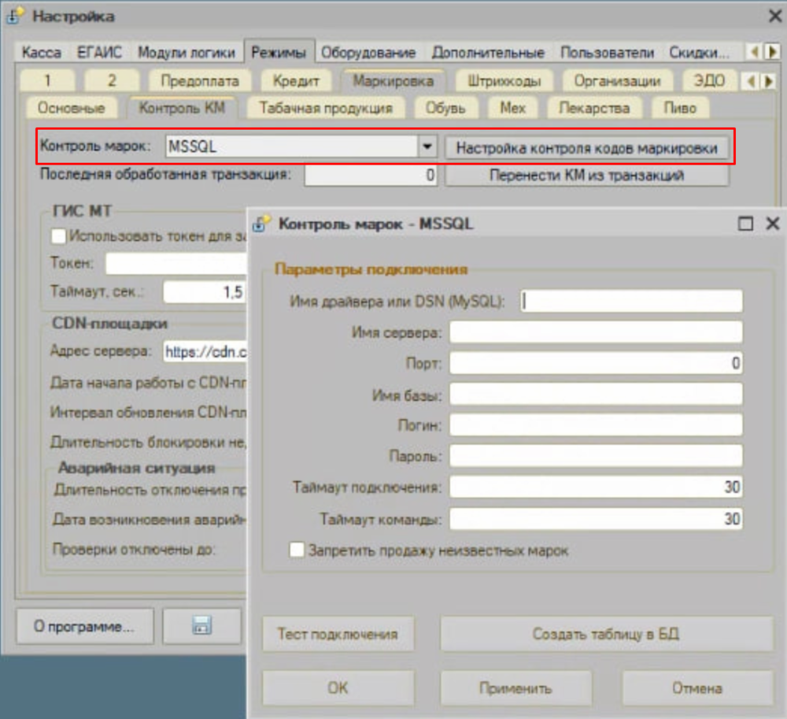Click the floppy disk save icon button

tap(201, 627)
